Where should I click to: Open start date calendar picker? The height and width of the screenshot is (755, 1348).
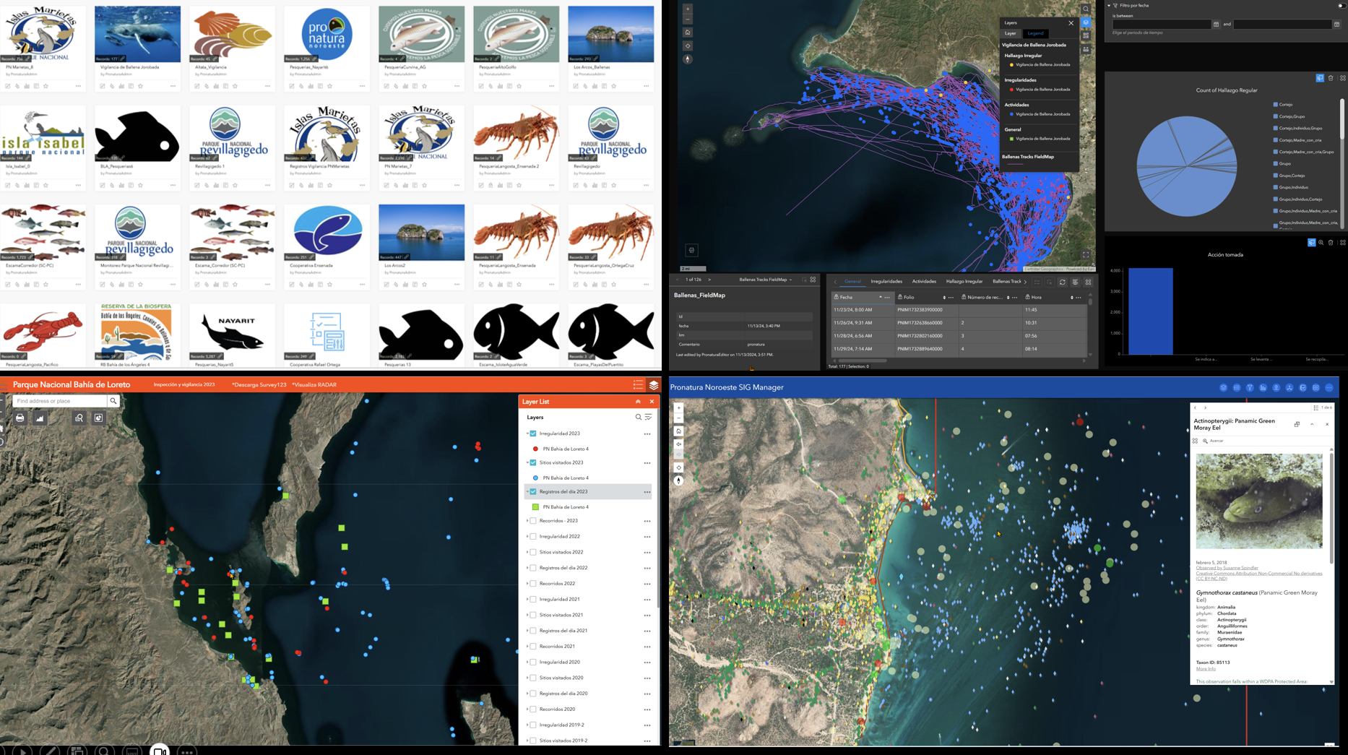click(1216, 25)
